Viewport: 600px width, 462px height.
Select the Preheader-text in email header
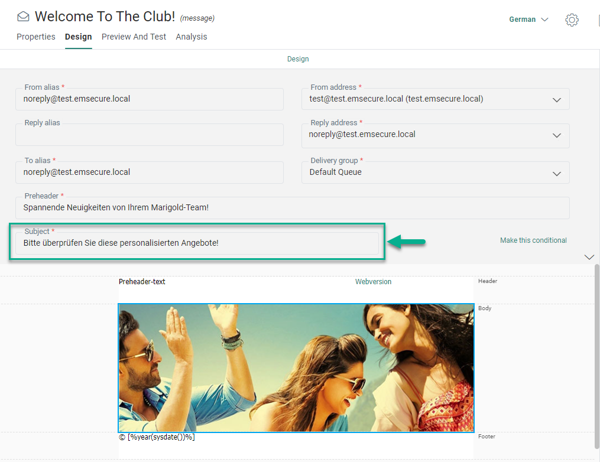point(142,281)
